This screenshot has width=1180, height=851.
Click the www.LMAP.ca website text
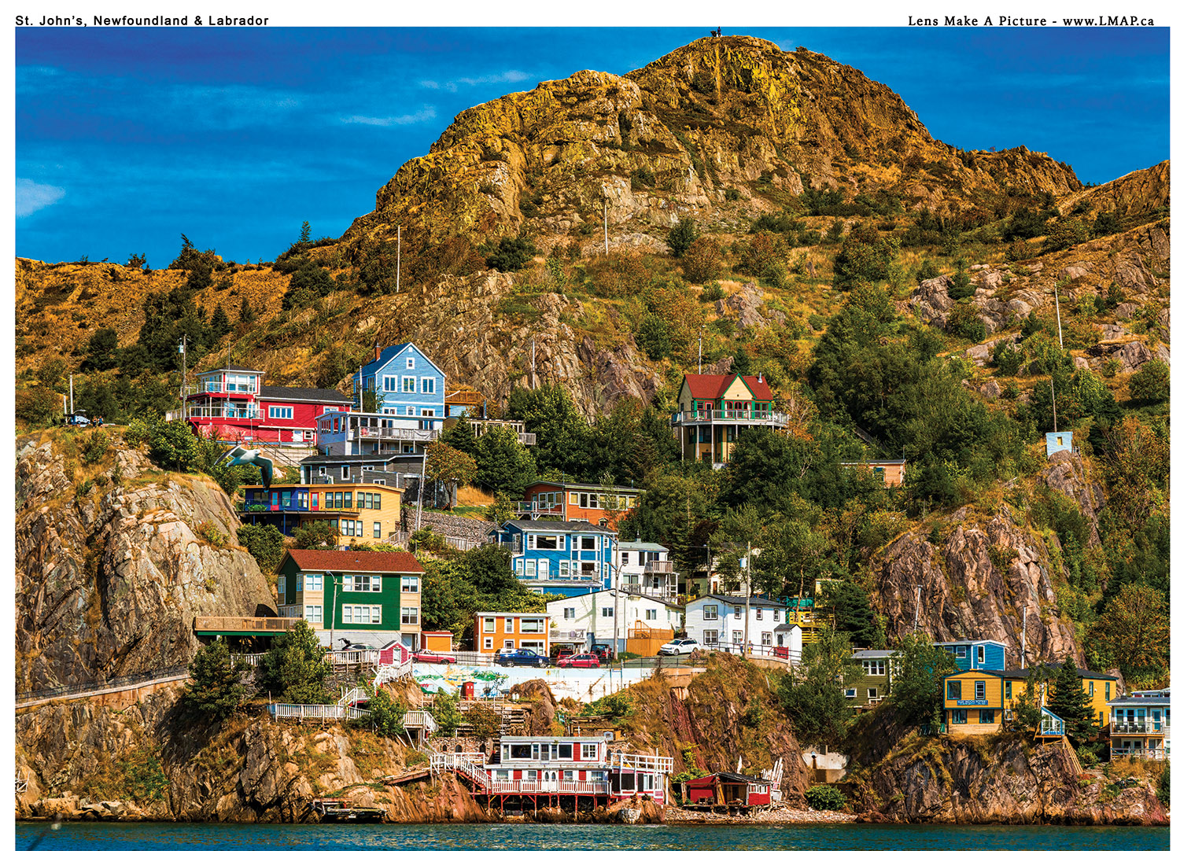(1108, 20)
